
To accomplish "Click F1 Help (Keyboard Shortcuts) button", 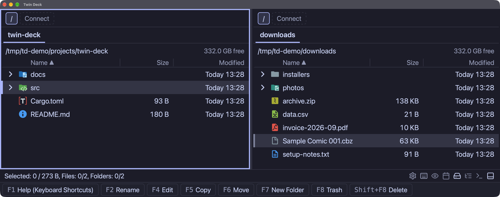I will (50, 190).
